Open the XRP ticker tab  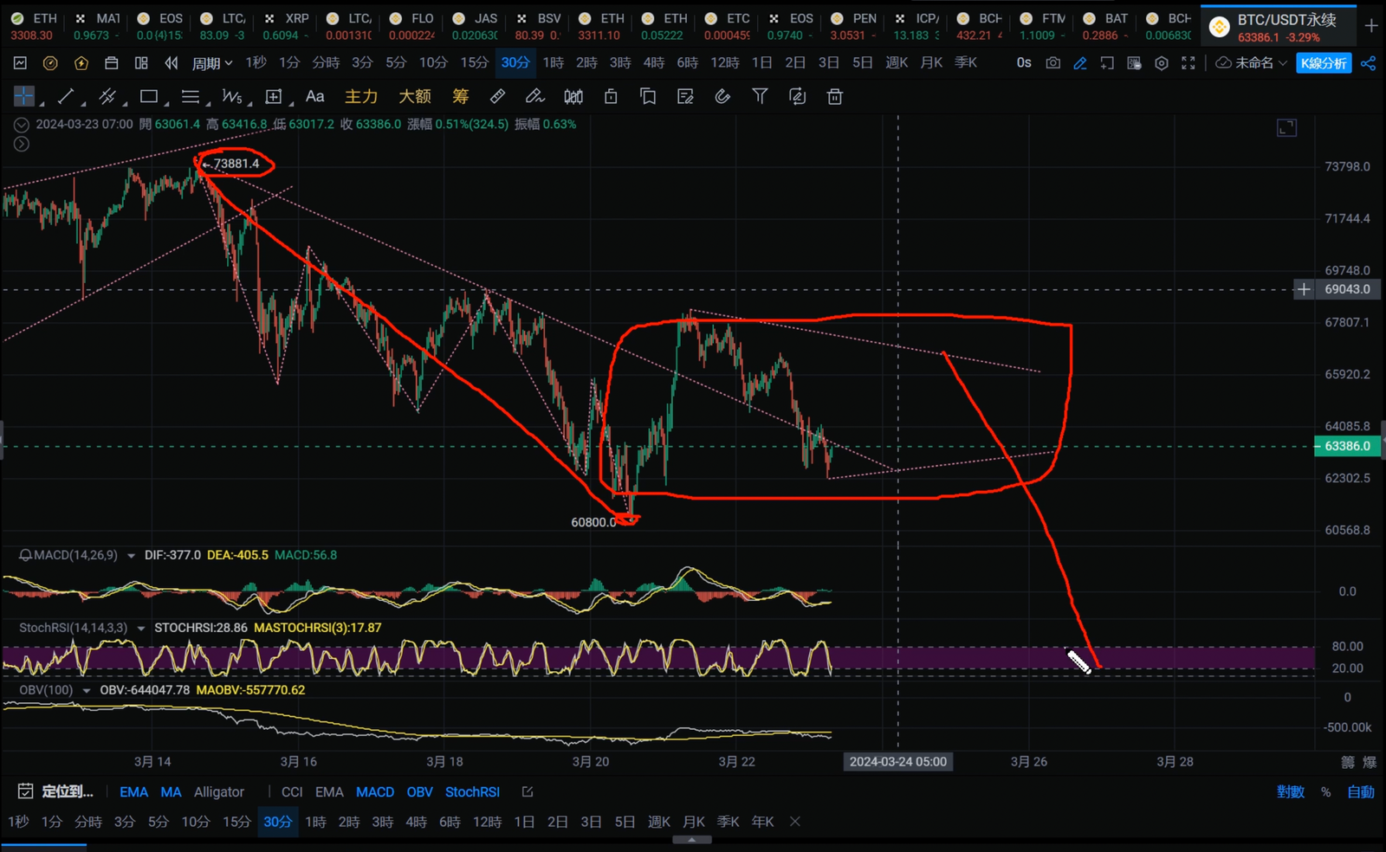(x=287, y=26)
